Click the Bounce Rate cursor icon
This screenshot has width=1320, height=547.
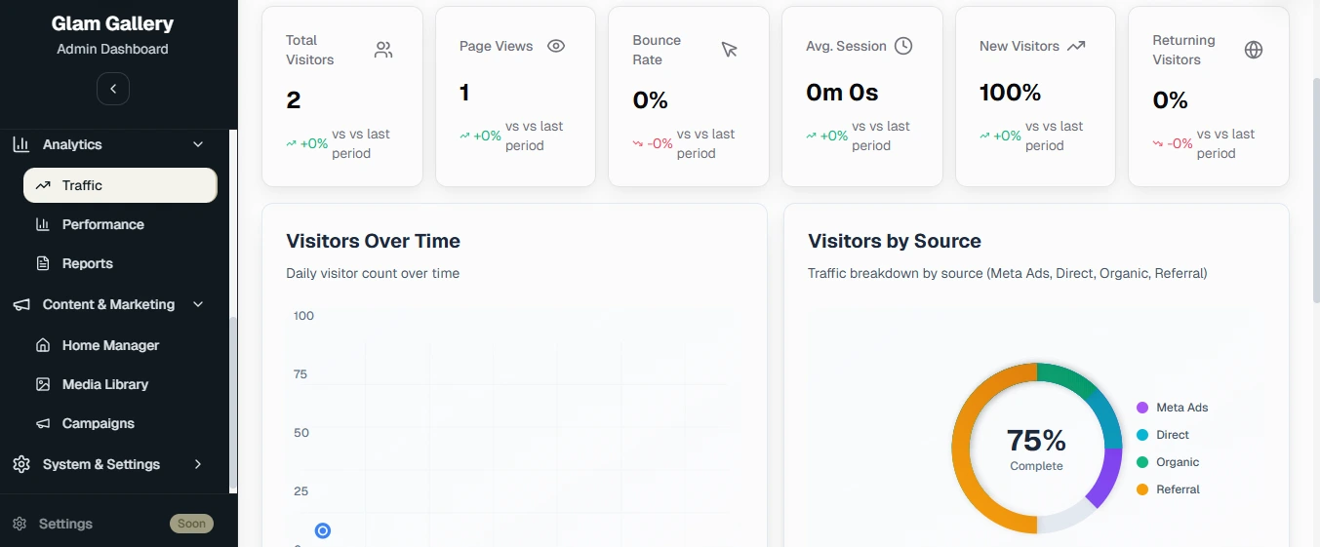pos(730,50)
